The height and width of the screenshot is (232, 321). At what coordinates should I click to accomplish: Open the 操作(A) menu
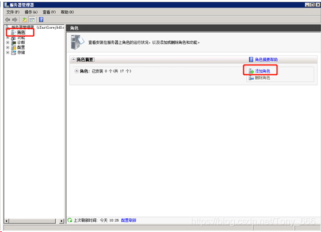[31, 12]
